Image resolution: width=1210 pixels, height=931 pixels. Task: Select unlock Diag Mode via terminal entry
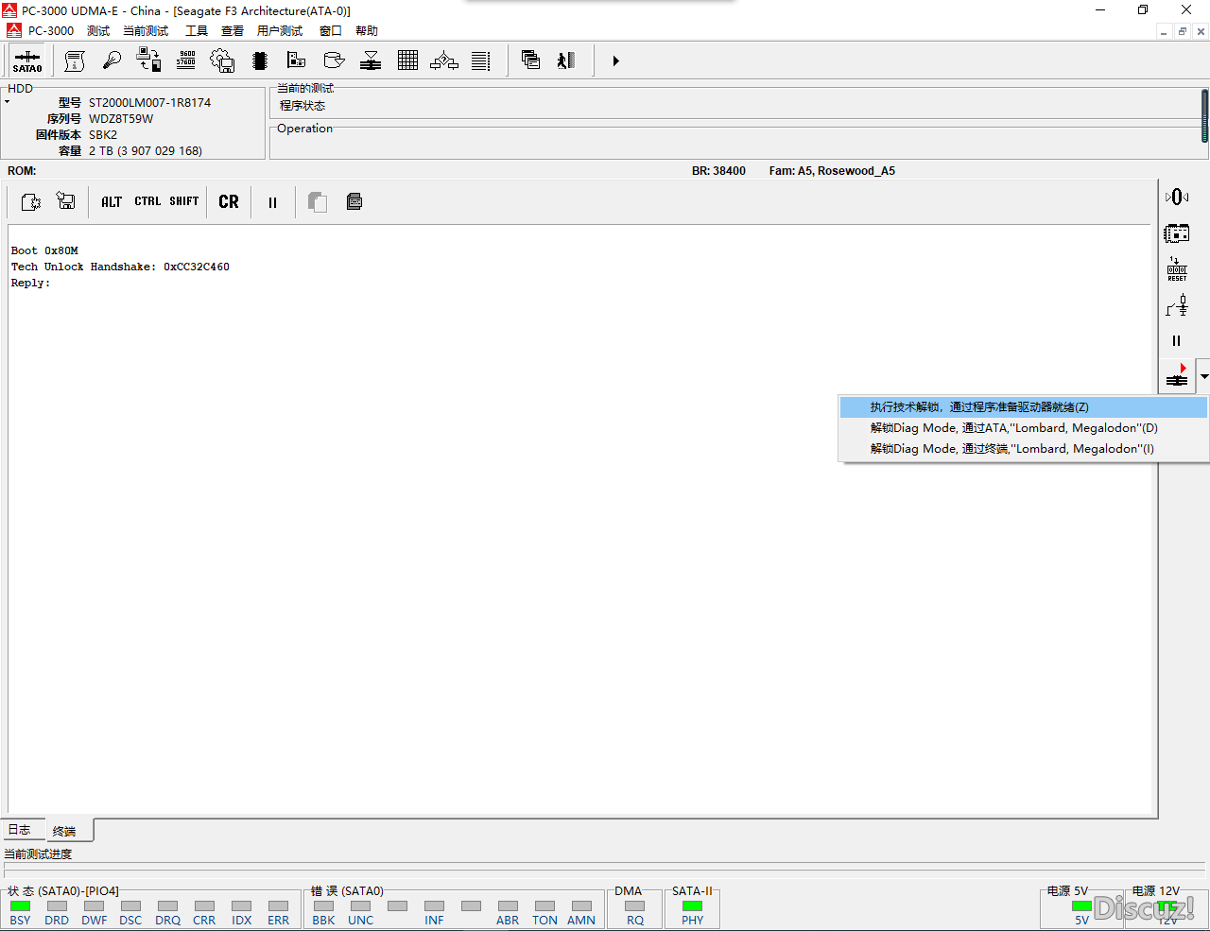pos(1024,449)
